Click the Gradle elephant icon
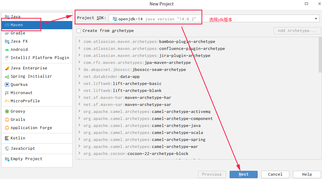322x179 pixels. (x=7, y=33)
